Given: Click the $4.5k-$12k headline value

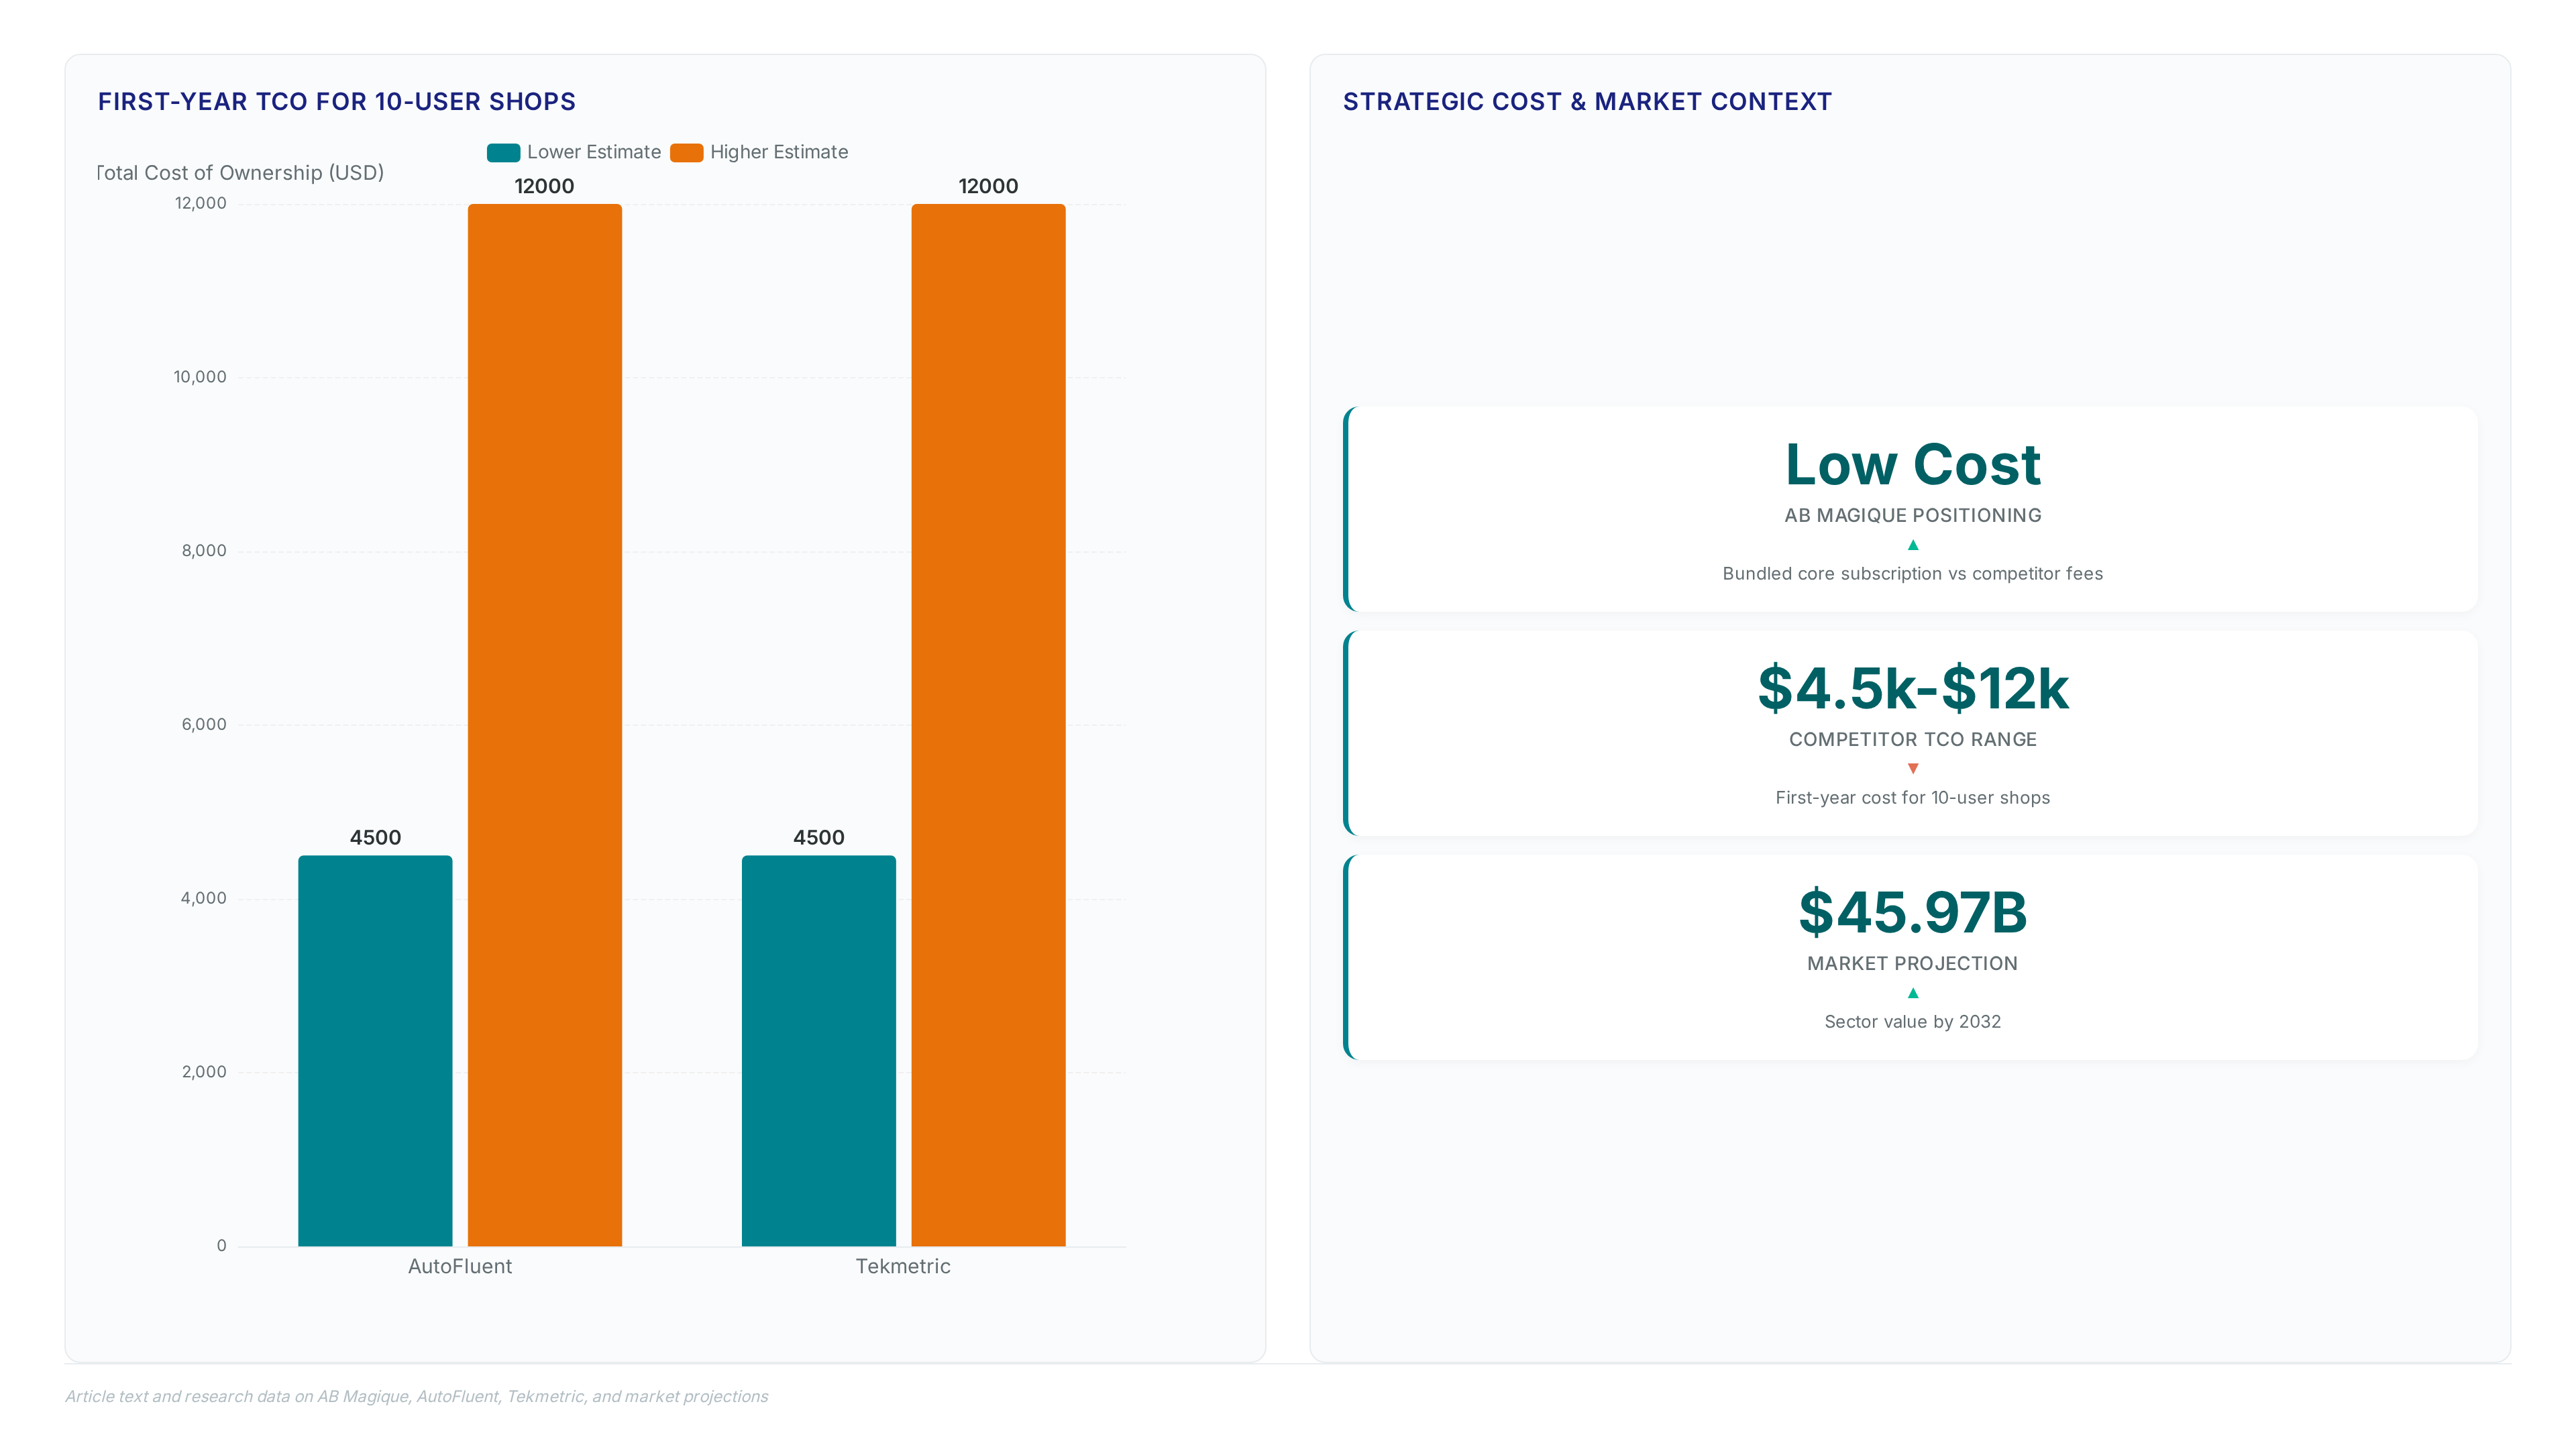Looking at the screenshot, I should pyautogui.click(x=1912, y=689).
